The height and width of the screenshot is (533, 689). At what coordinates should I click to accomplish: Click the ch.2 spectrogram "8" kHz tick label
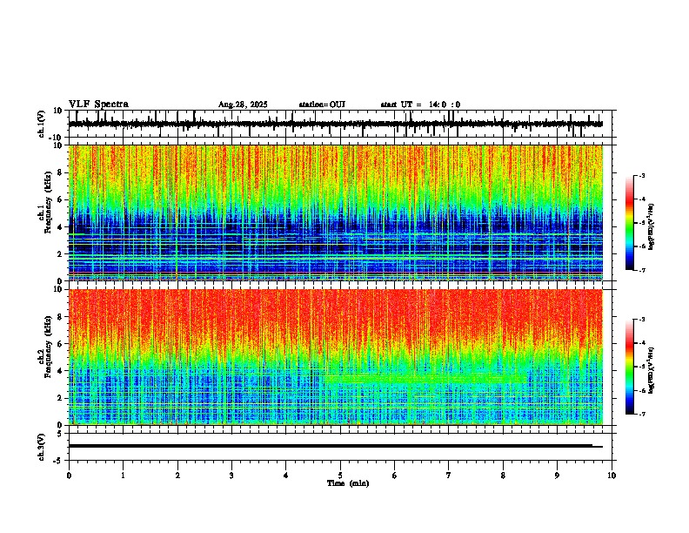pos(60,317)
